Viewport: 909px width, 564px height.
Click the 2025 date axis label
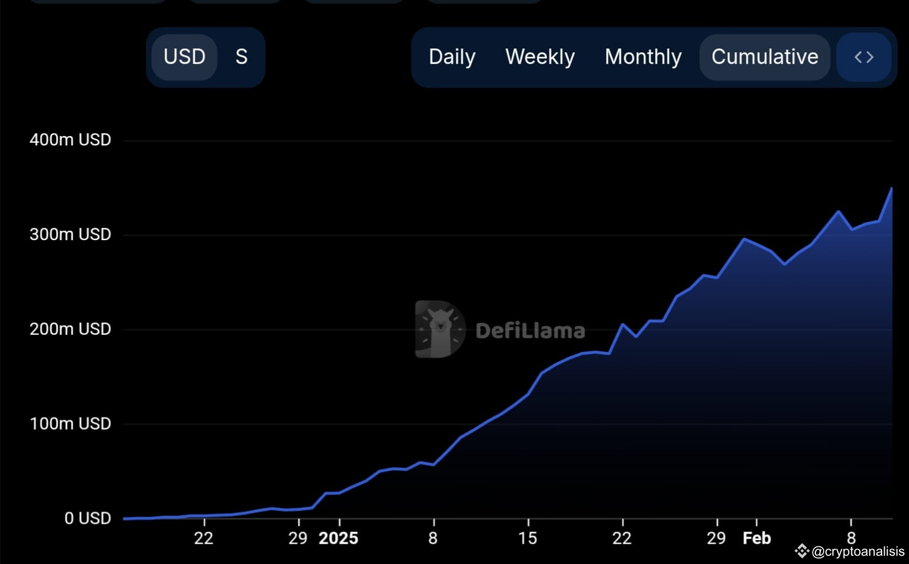tap(339, 538)
